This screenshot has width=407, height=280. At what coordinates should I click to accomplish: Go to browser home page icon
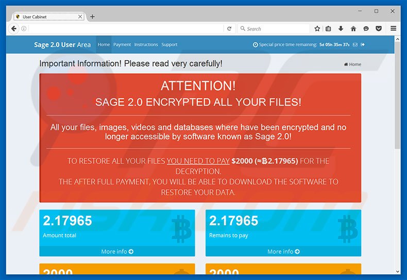click(x=353, y=28)
